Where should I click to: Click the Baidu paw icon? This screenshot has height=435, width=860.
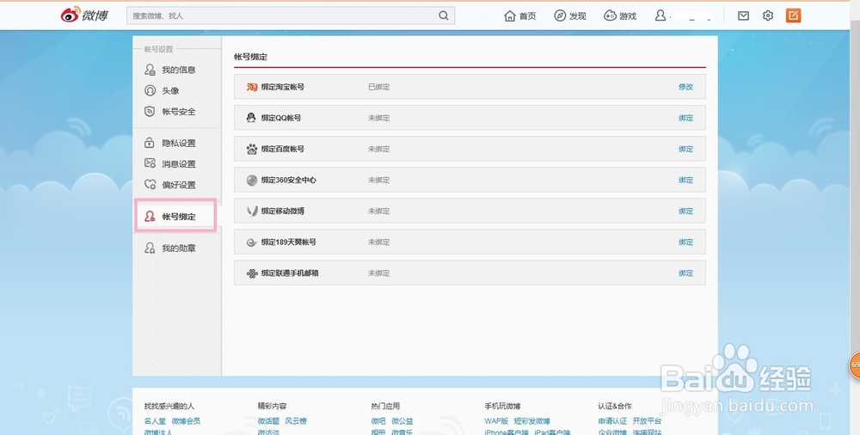(252, 149)
